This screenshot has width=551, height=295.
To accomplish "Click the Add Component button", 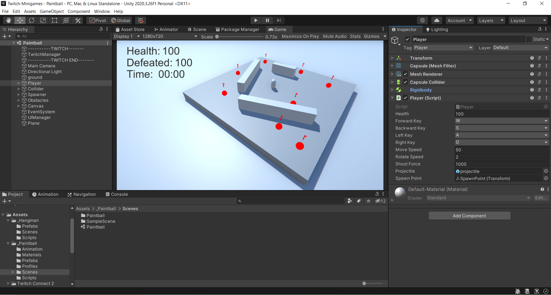I will (x=469, y=216).
